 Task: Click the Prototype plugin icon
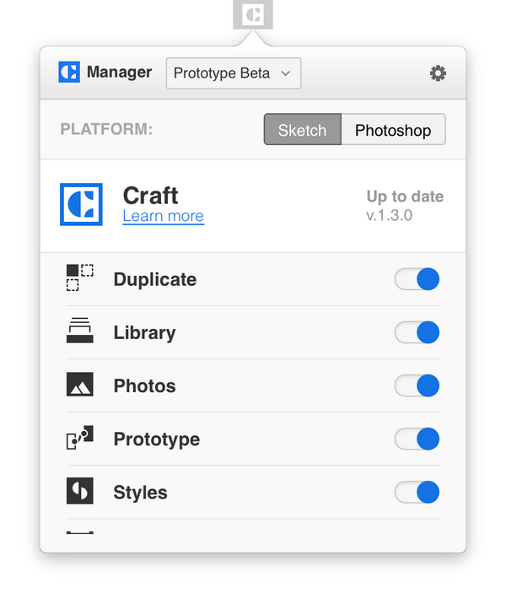pyautogui.click(x=80, y=439)
